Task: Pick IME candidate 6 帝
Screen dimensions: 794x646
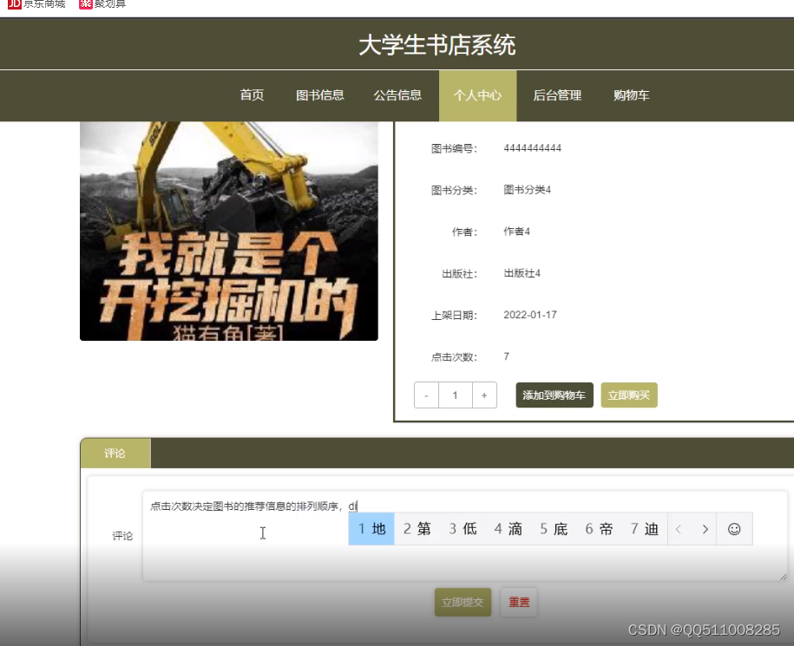Action: [x=599, y=529]
